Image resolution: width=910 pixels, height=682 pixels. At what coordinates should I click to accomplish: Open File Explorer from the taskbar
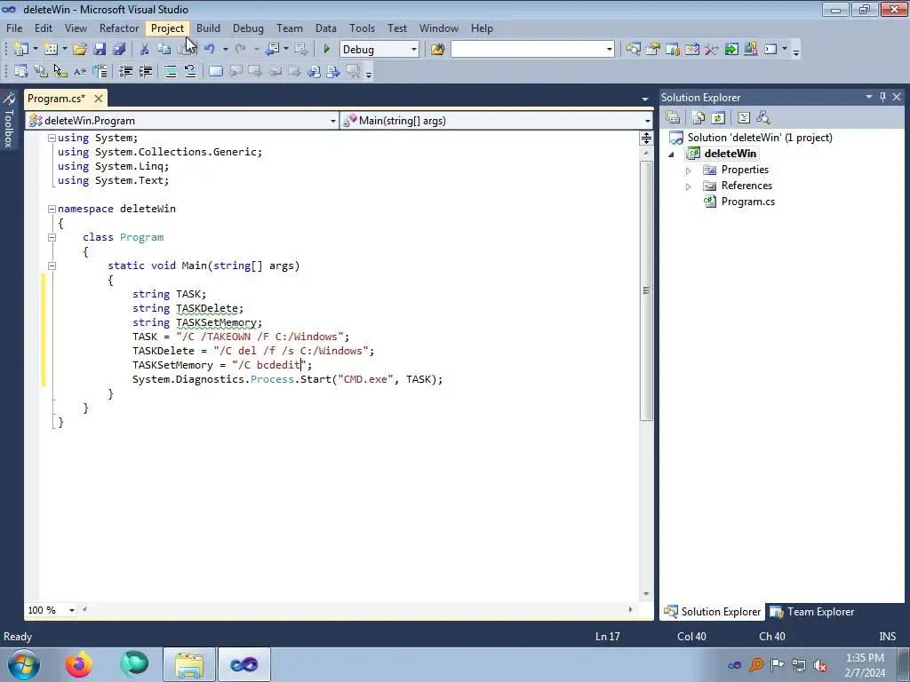(x=189, y=664)
